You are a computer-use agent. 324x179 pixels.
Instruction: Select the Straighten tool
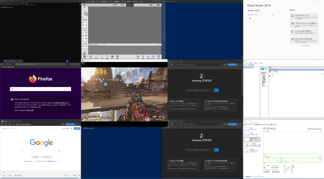coord(86,49)
